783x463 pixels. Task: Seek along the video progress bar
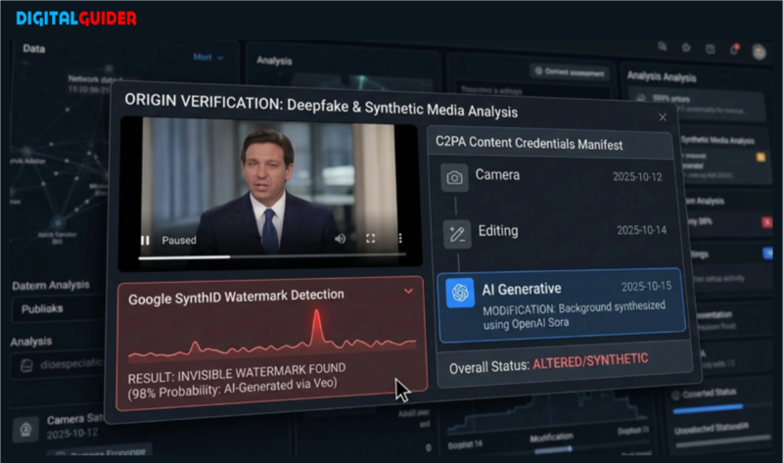click(x=272, y=256)
